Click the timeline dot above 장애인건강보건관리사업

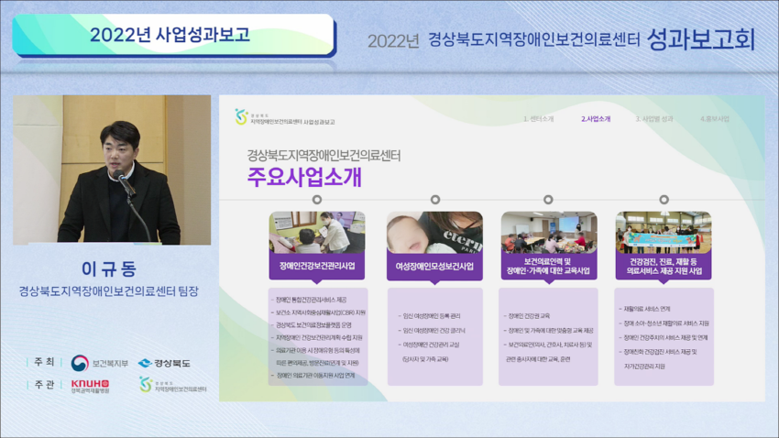pos(317,200)
